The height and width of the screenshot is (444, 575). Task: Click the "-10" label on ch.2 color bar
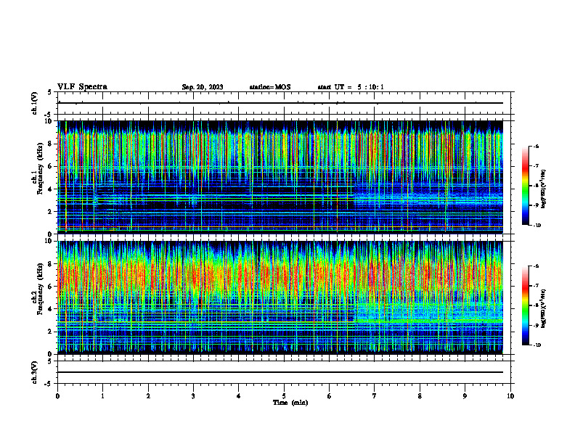click(537, 345)
